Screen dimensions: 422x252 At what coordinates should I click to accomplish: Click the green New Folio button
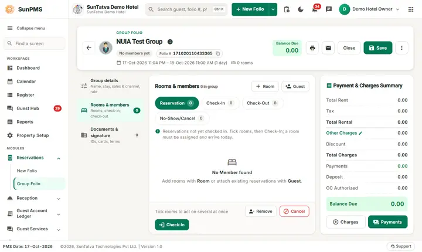[x=250, y=9]
